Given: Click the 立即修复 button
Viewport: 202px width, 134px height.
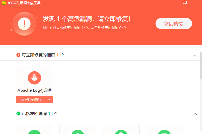Looking at the screenshot, I should click(174, 24).
